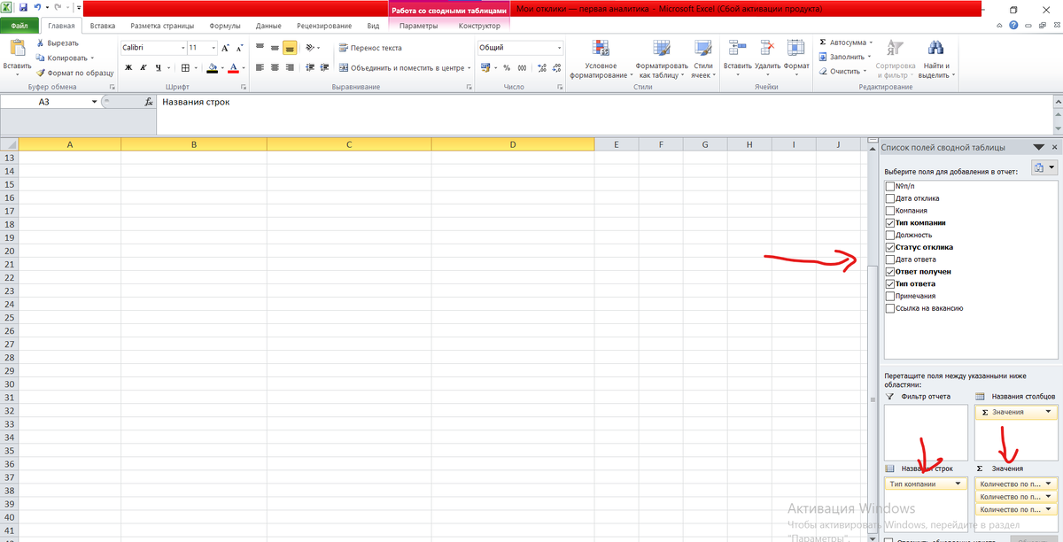The height and width of the screenshot is (542, 1063).
Task: Click the formula bar containing Названия строк
Action: [606, 114]
